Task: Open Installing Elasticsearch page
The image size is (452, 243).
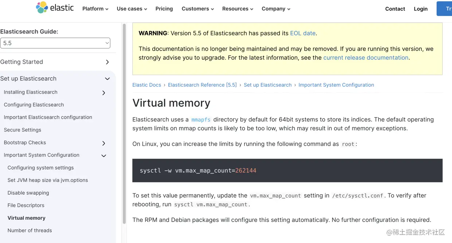Action: (x=31, y=92)
